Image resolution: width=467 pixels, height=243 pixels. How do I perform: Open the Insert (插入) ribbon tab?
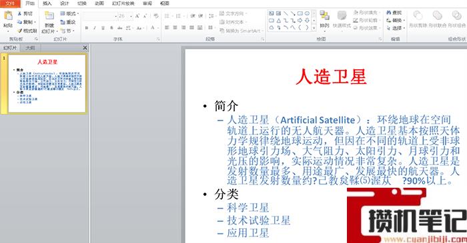(x=47, y=3)
